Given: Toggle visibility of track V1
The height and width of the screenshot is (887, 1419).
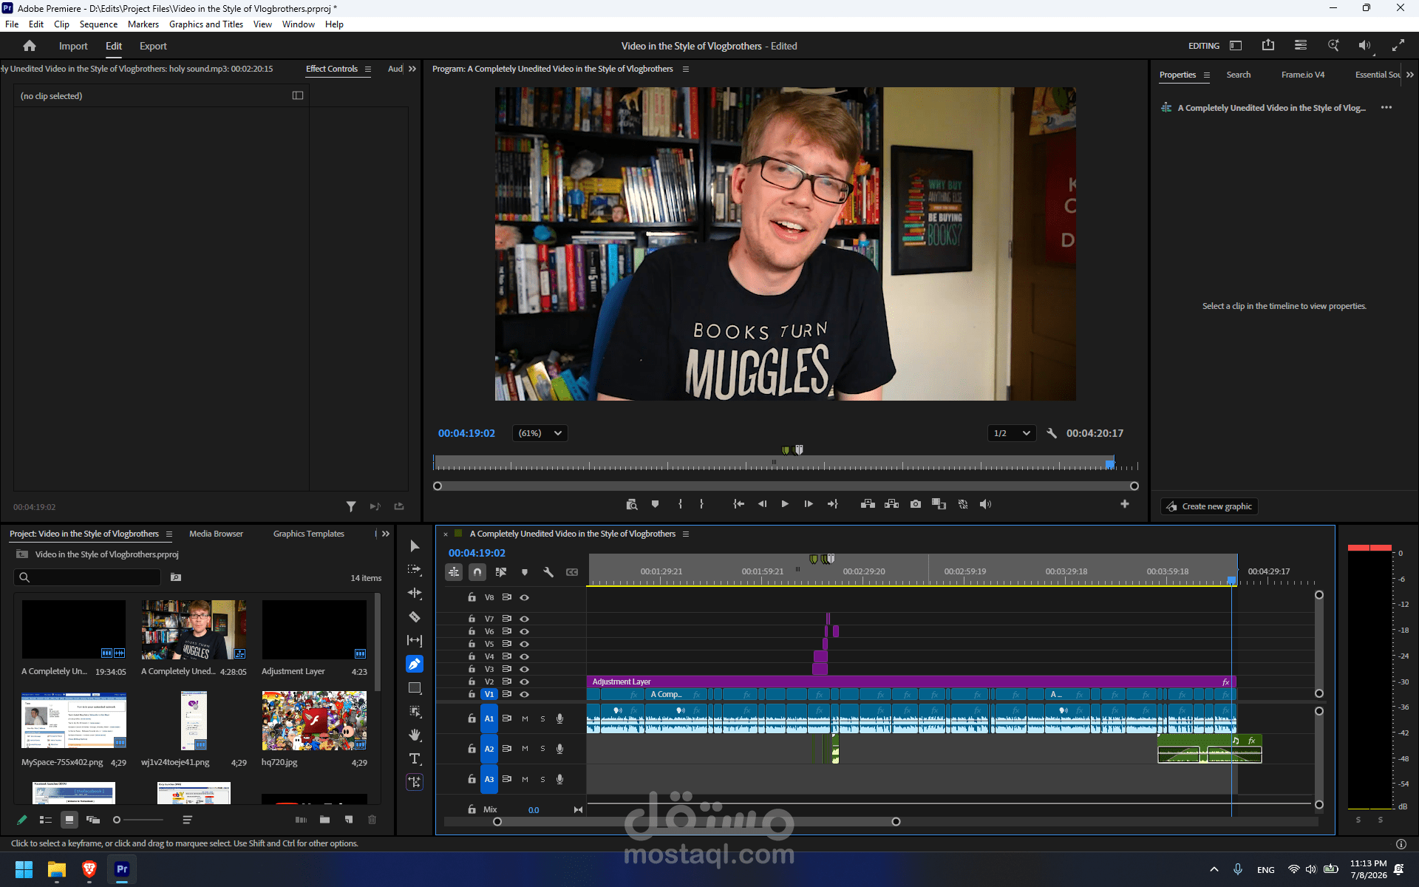Looking at the screenshot, I should [x=525, y=694].
